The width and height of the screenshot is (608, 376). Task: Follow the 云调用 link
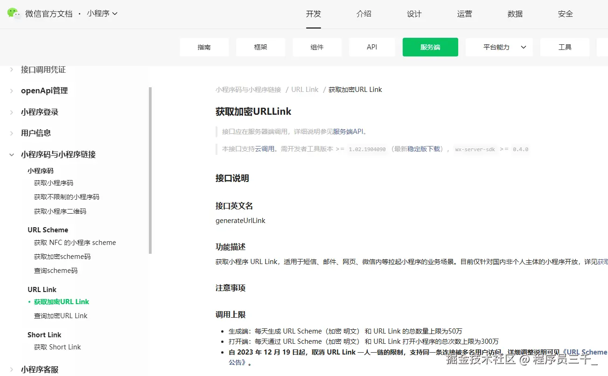(x=265, y=149)
